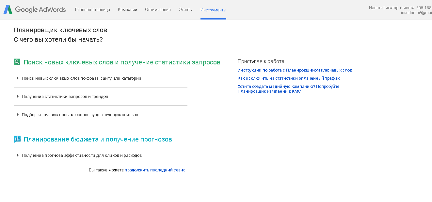This screenshot has height=202, width=432.
Task: Open "Планировщик кампаний в КМС" link
Action: tap(269, 91)
